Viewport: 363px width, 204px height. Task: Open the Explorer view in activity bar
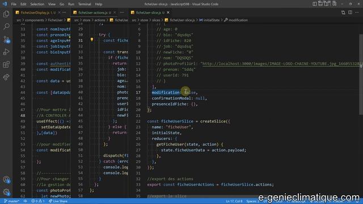pos(6,14)
